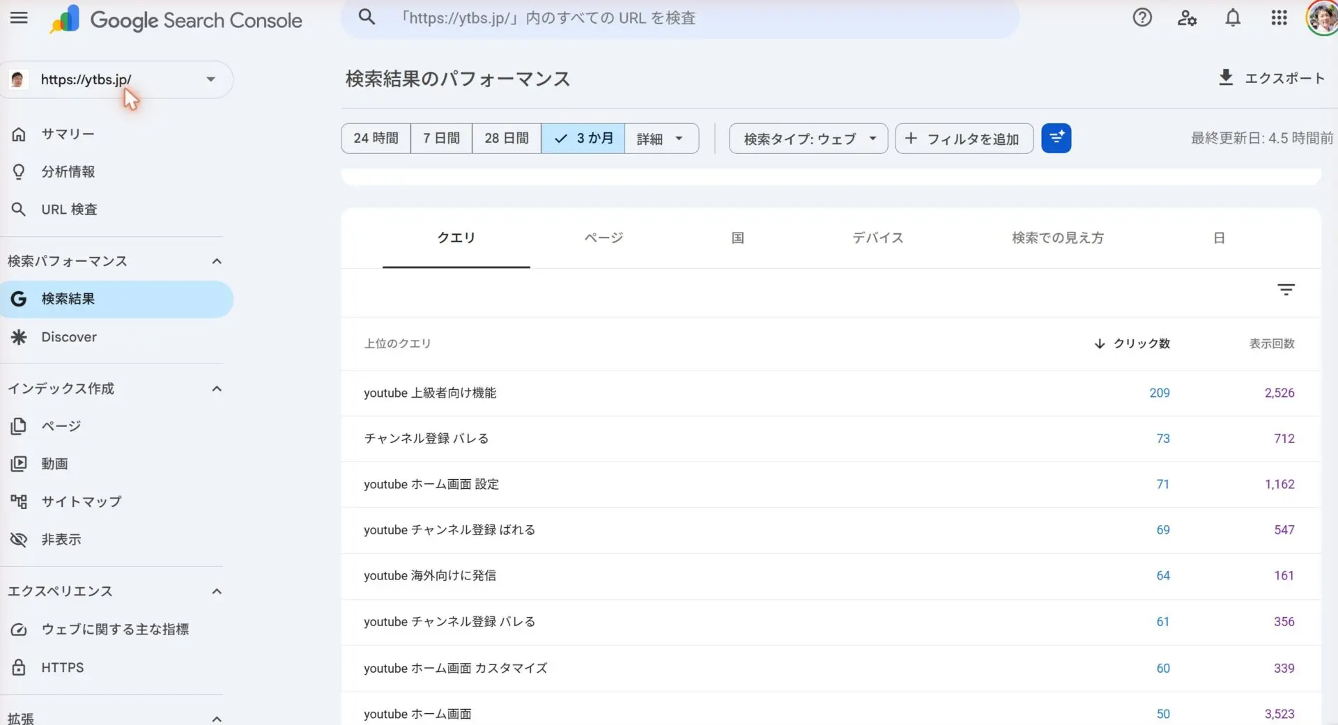Switch to the 国 tab
Screen dimensions: 1338x725
coord(737,238)
